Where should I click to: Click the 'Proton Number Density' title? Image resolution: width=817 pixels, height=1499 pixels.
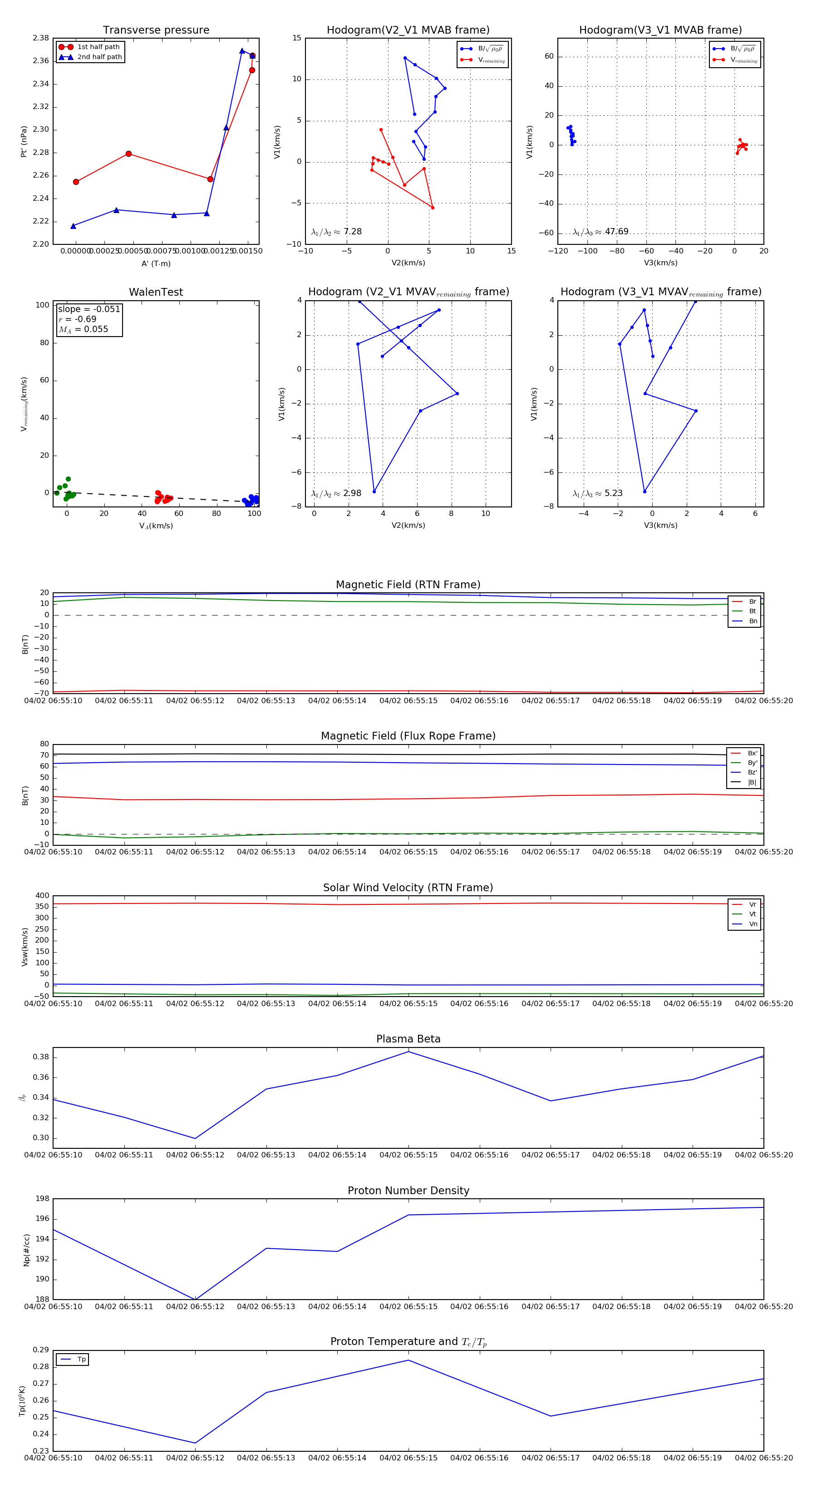point(408,1191)
